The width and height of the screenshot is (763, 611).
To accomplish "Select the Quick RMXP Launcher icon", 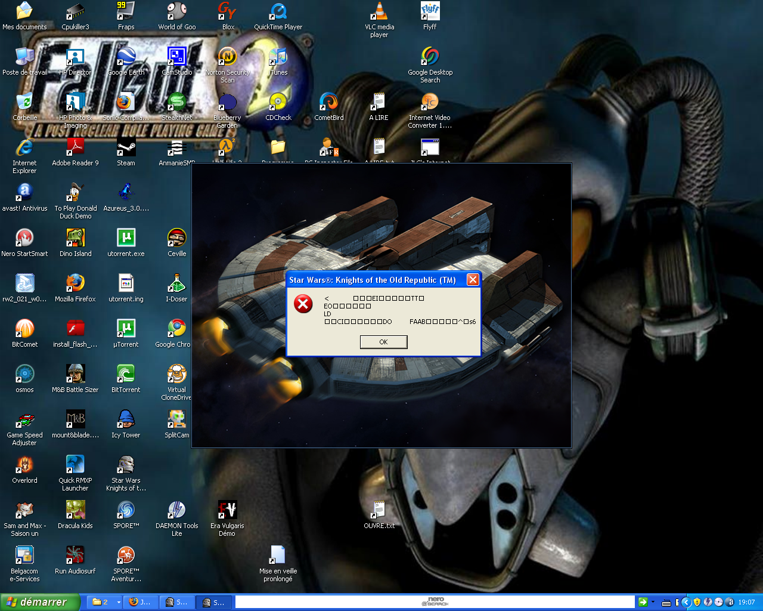I will click(x=75, y=473).
